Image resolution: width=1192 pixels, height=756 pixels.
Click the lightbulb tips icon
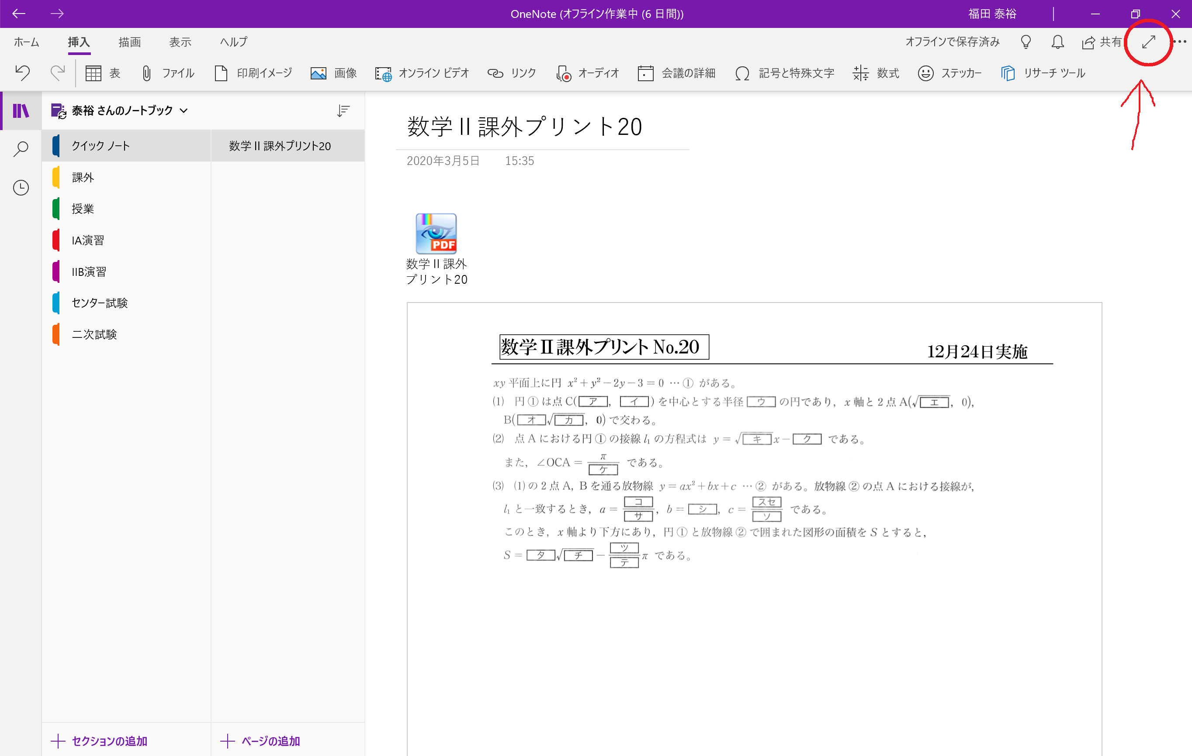1026,42
